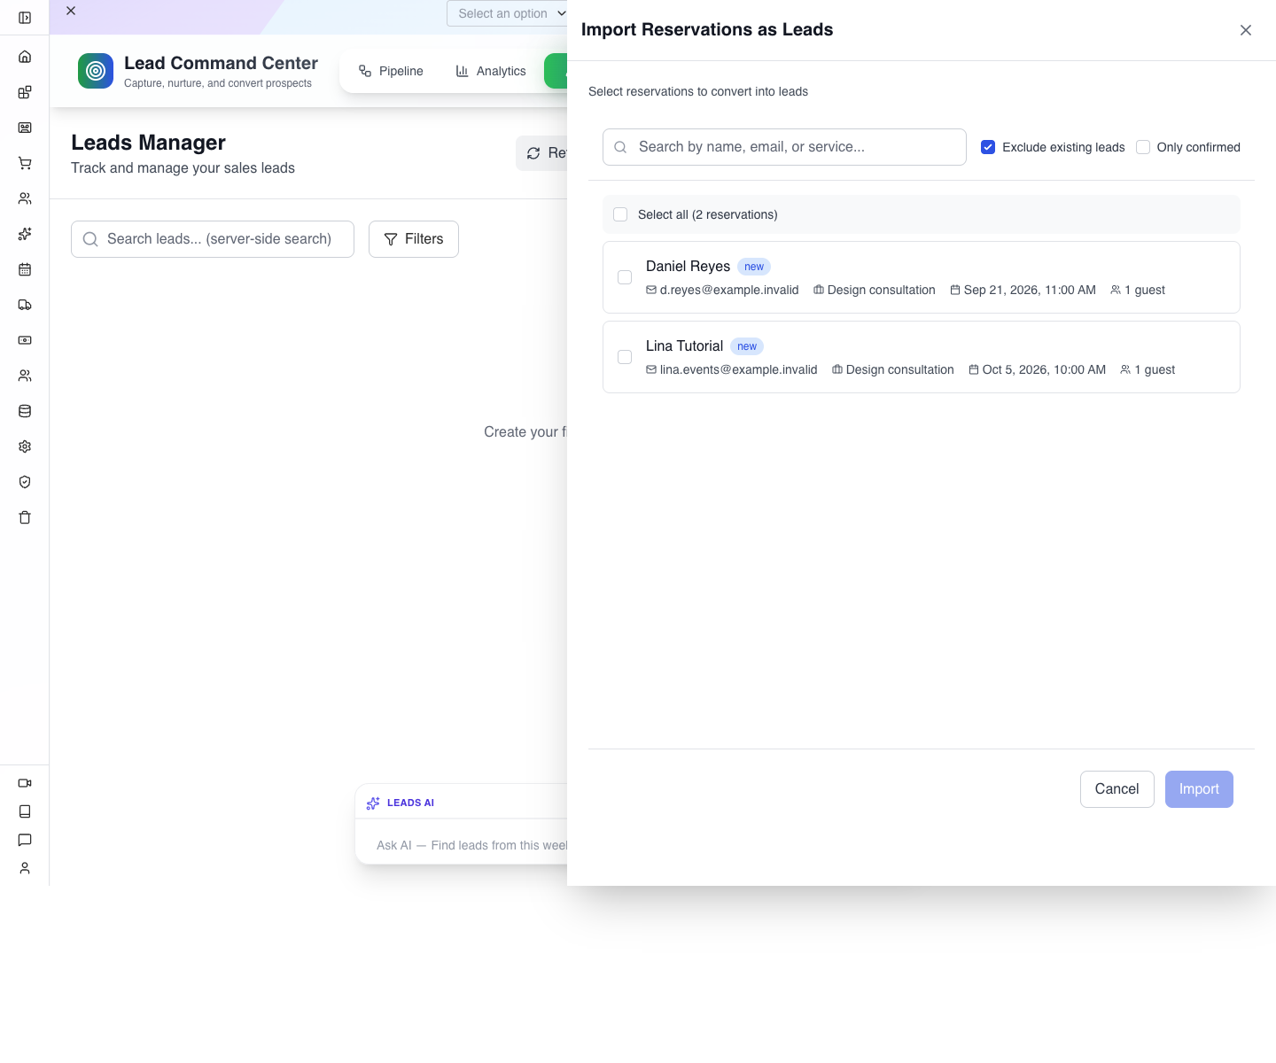This screenshot has height=1063, width=1276.
Task: Click the Oct 5, 2026, 10:00 AM date
Action: coord(1044,369)
